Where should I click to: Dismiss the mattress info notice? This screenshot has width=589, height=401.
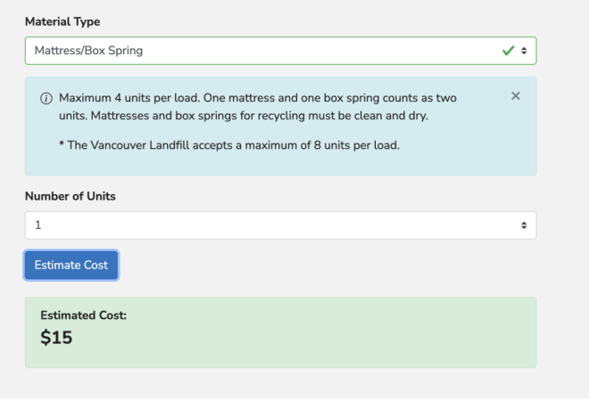515,95
